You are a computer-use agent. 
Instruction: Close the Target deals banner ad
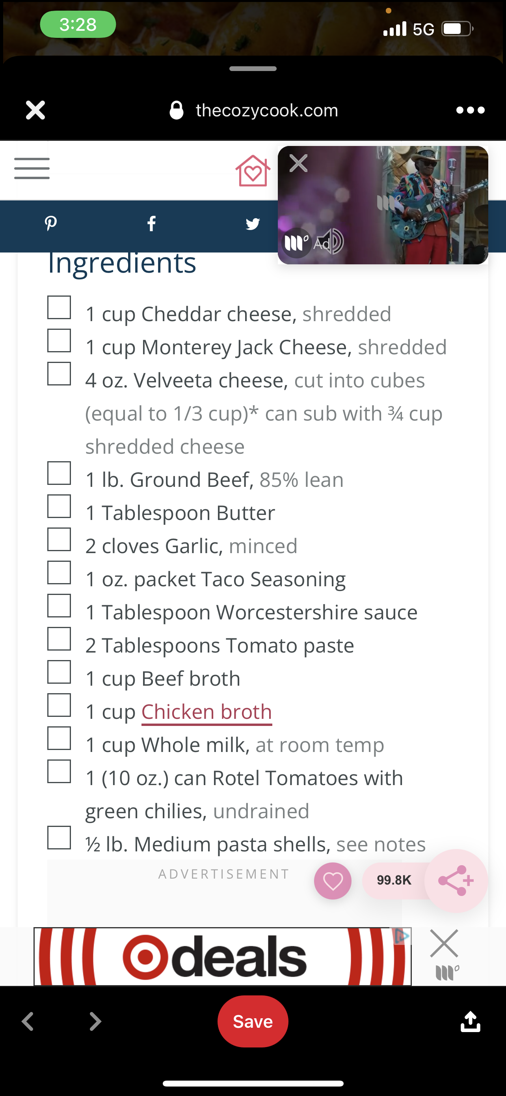(x=444, y=943)
